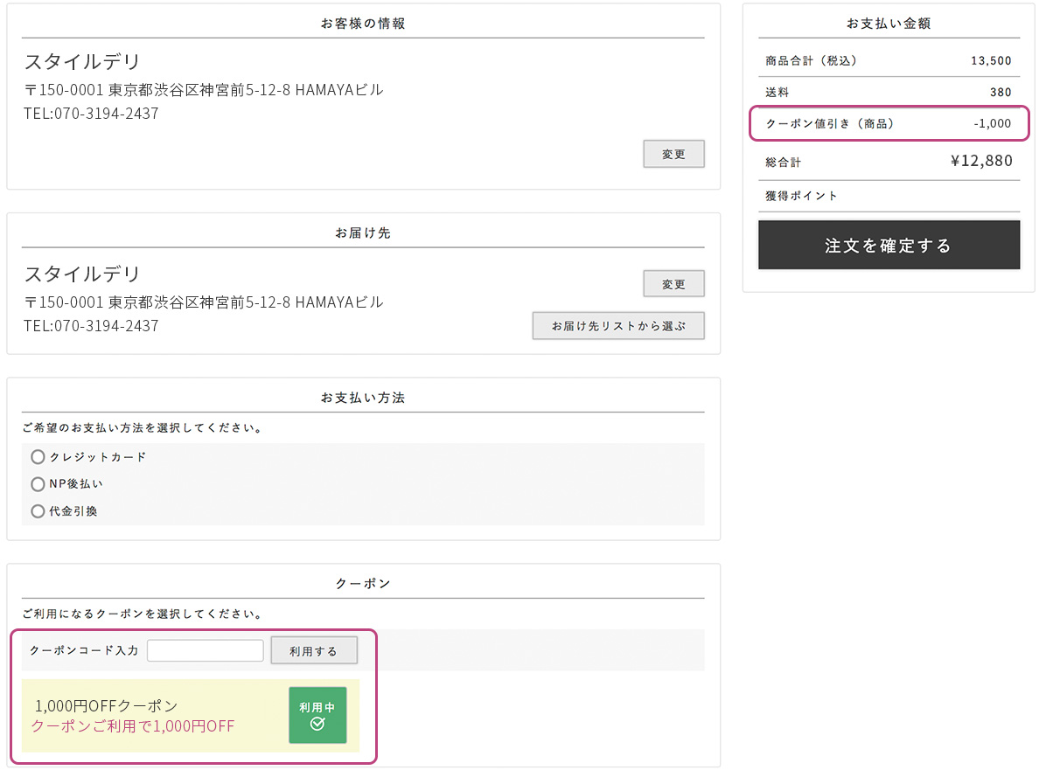Click the クーポン値引き（商品） row
Viewport: 1053px width, 770px height.
pos(888,124)
